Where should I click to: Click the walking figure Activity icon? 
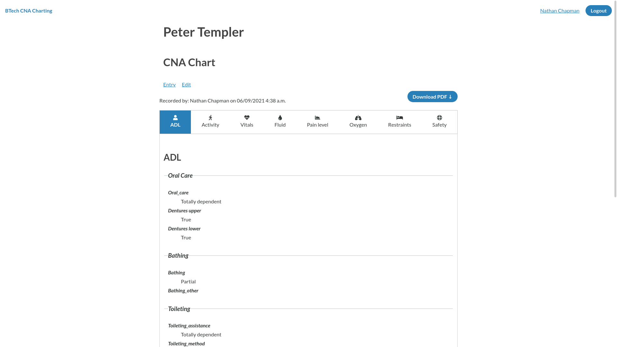210,118
